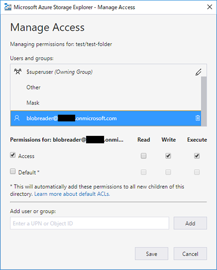Select the blobreader user entry
Image resolution: width=217 pixels, height=270 pixels.
pyautogui.click(x=105, y=118)
